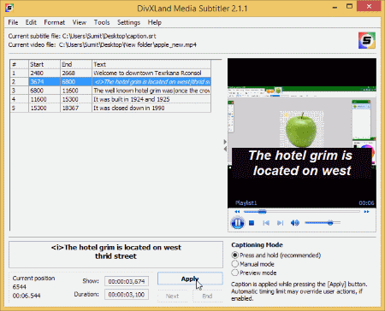The image size is (385, 311).
Task: Select 'It was closed down in 1990' row
Action: pyautogui.click(x=110, y=108)
